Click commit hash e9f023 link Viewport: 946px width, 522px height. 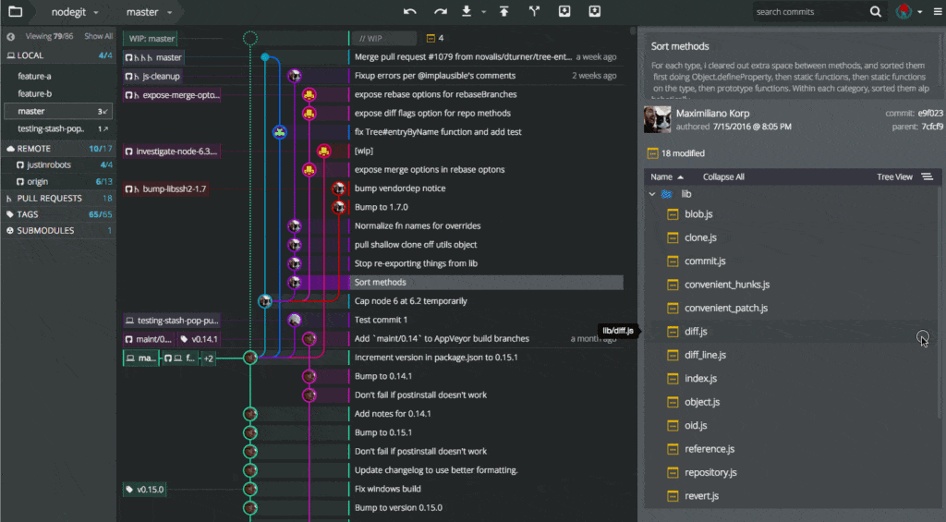pos(930,113)
